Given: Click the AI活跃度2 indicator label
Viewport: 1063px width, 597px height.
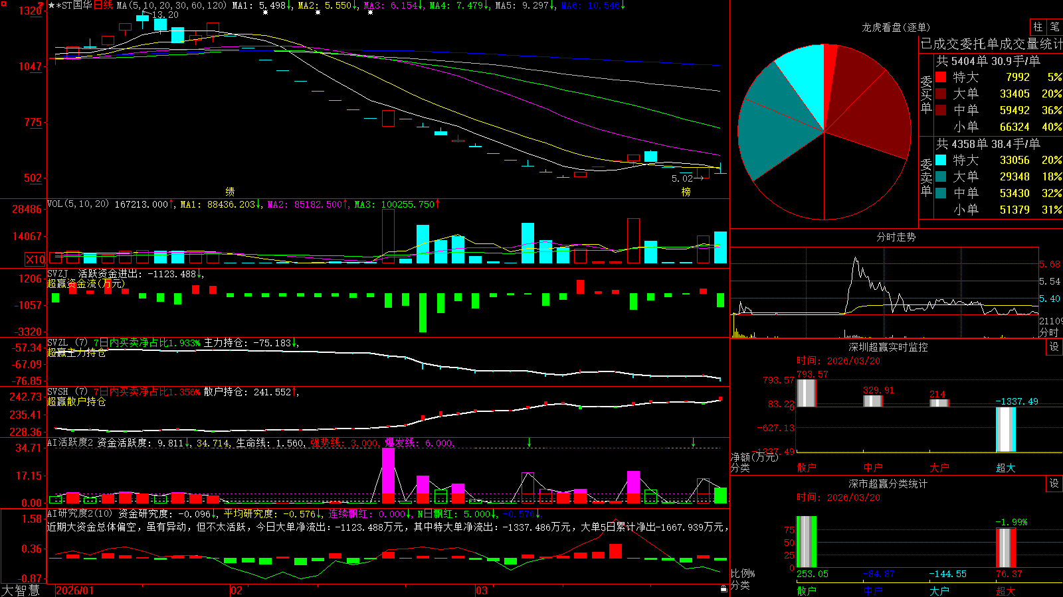Looking at the screenshot, I should tap(70, 442).
